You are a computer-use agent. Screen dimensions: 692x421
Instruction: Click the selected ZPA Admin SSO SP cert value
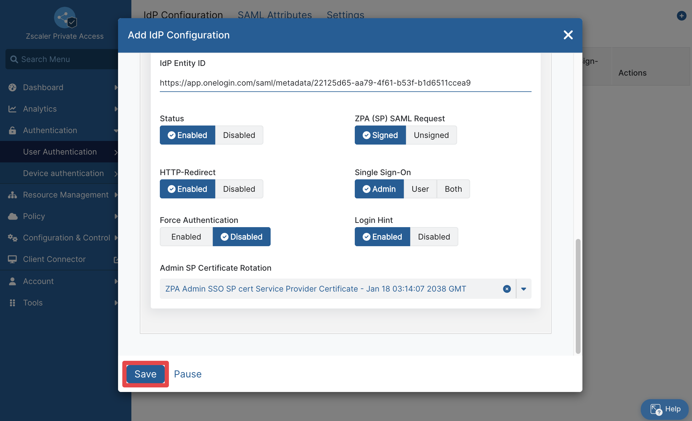point(315,289)
